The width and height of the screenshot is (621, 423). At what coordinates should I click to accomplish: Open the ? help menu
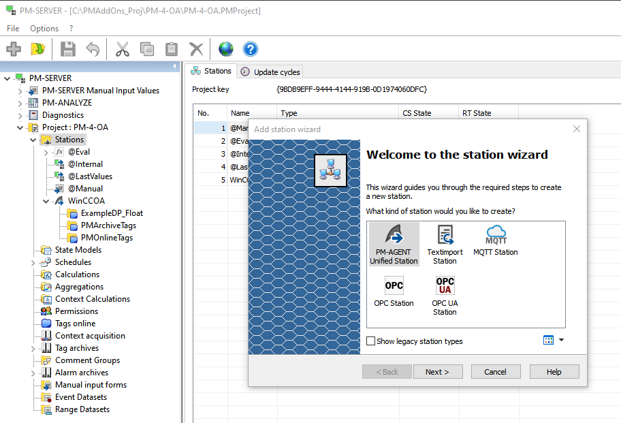click(x=71, y=29)
